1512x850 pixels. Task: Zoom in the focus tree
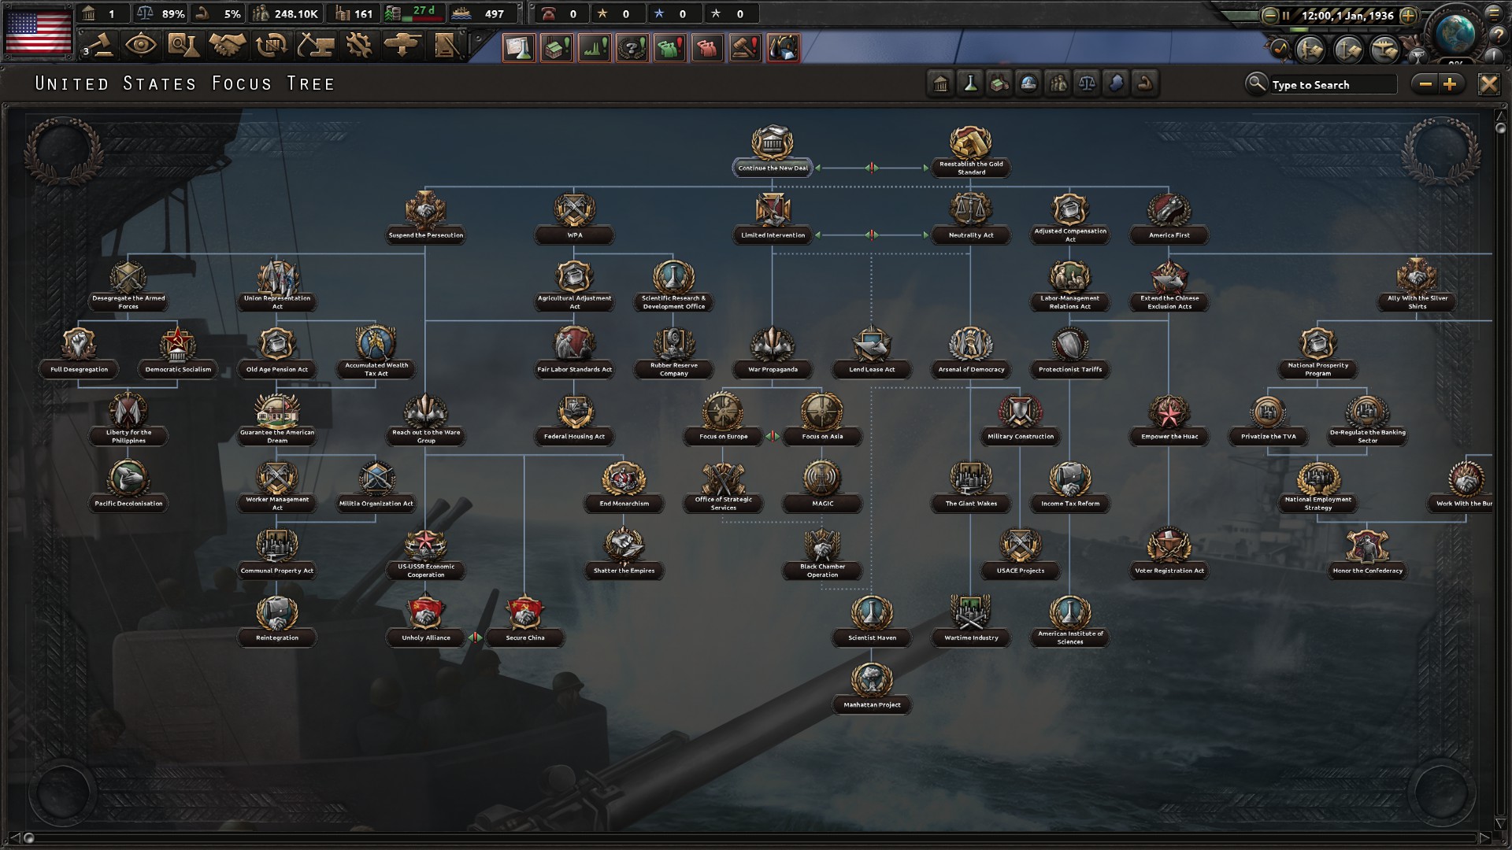coord(1451,84)
